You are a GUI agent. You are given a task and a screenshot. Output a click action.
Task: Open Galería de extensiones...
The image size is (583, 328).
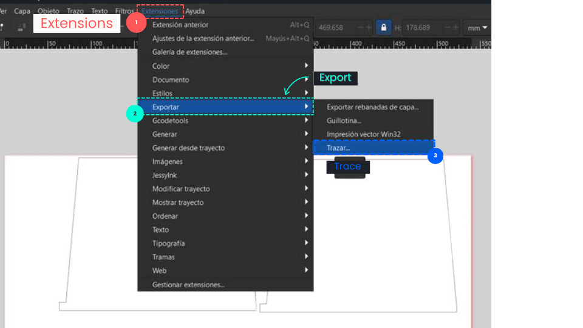pyautogui.click(x=189, y=52)
